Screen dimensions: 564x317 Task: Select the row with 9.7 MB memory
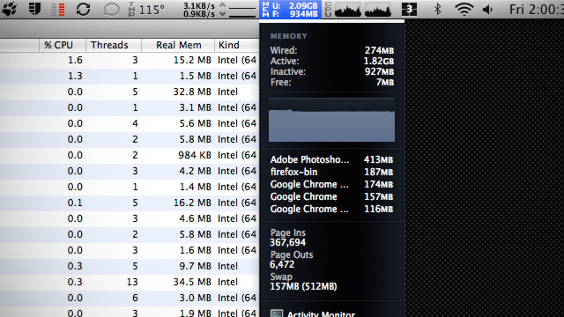129,266
